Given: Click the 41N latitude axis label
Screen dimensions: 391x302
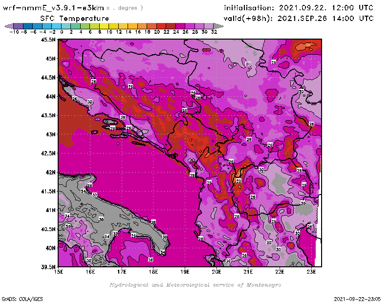Looking at the screenshot, I should 50,210.
